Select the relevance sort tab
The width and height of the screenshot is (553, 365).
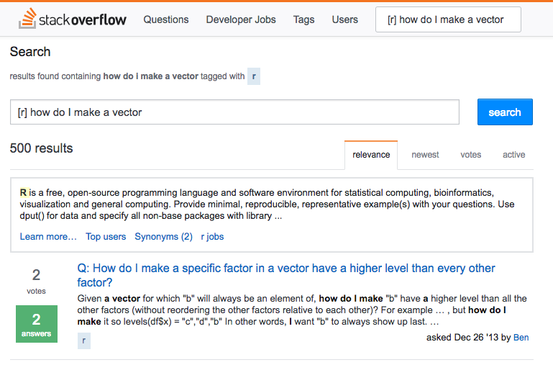point(371,155)
